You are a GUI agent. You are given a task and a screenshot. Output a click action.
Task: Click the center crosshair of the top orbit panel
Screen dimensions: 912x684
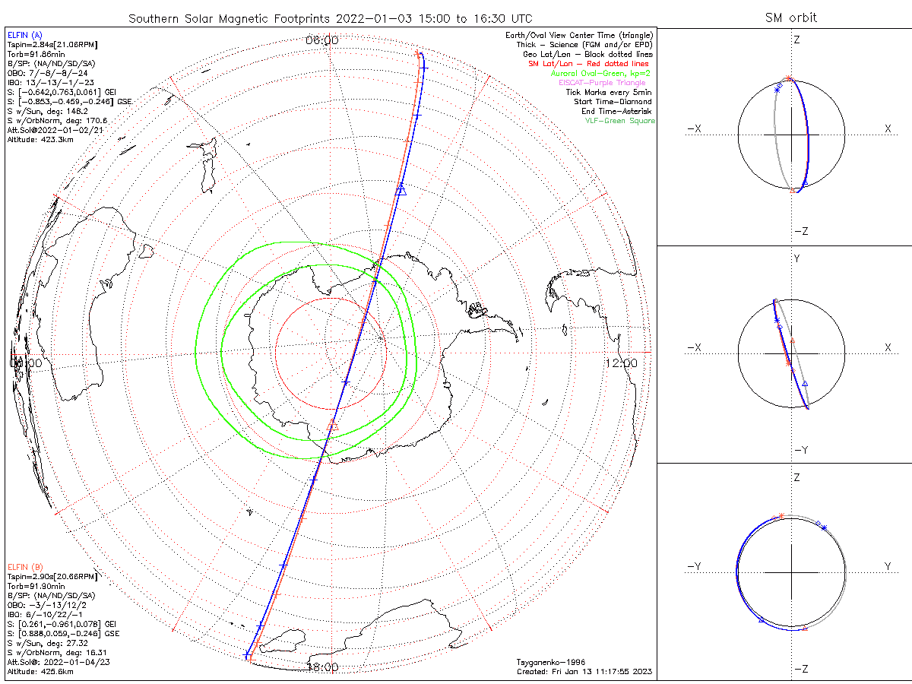point(791,135)
